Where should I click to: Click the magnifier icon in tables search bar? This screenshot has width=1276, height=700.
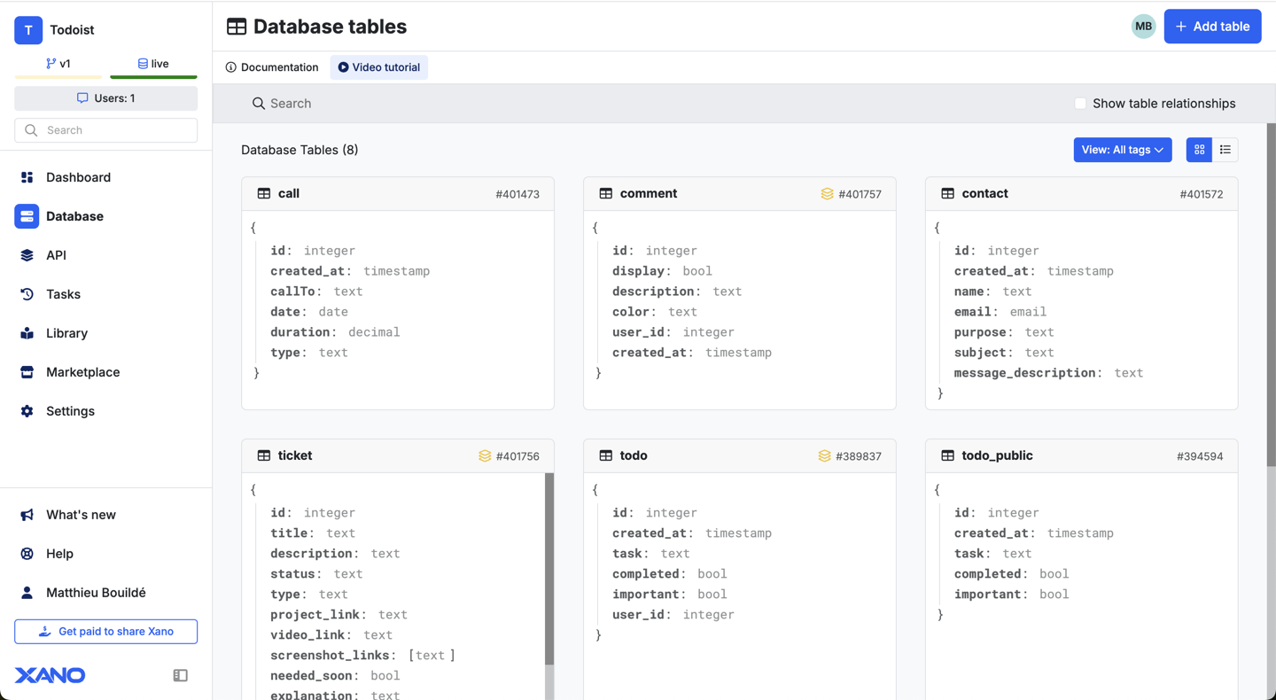point(259,104)
